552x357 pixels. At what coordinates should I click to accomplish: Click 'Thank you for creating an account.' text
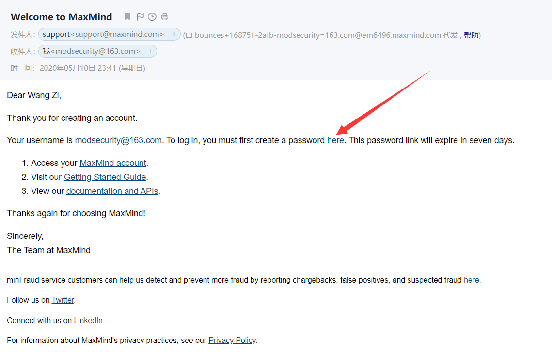[x=72, y=118]
